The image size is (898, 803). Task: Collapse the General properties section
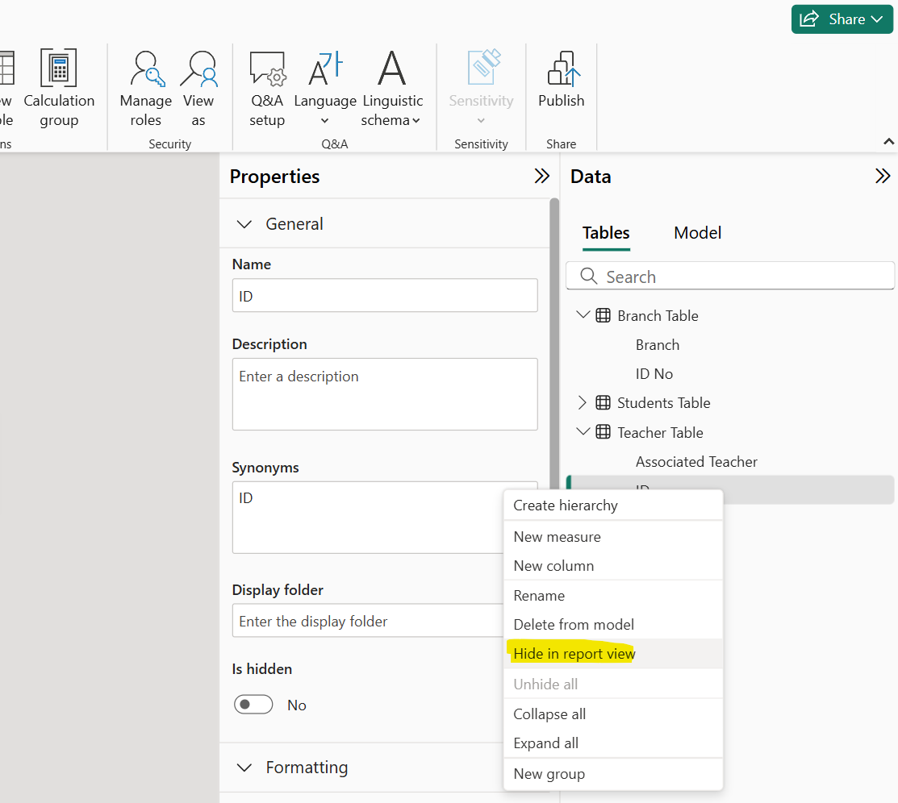(x=244, y=224)
